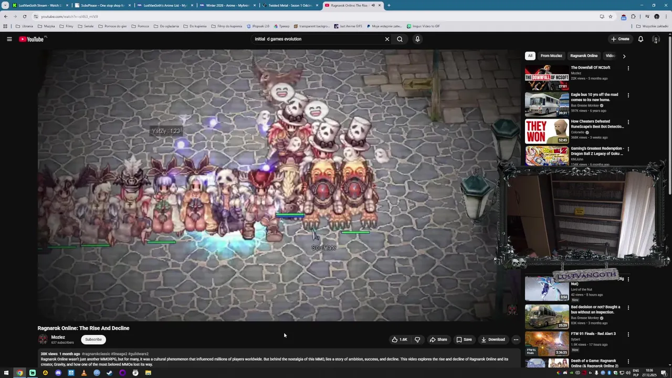Like the video with the thumbs-up button
Viewport: 672px width, 378px height.
400,340
